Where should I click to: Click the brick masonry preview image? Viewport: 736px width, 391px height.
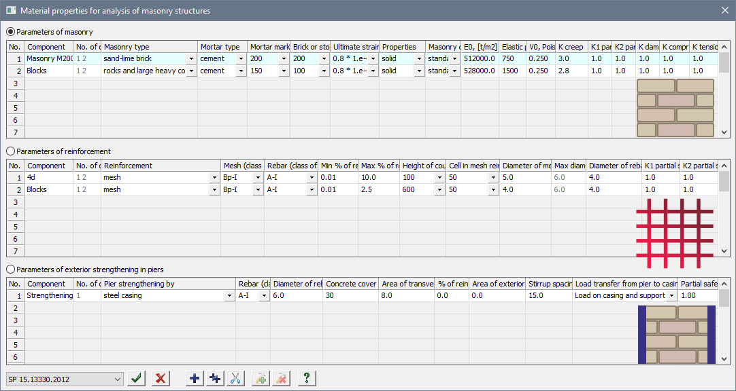tap(675, 109)
